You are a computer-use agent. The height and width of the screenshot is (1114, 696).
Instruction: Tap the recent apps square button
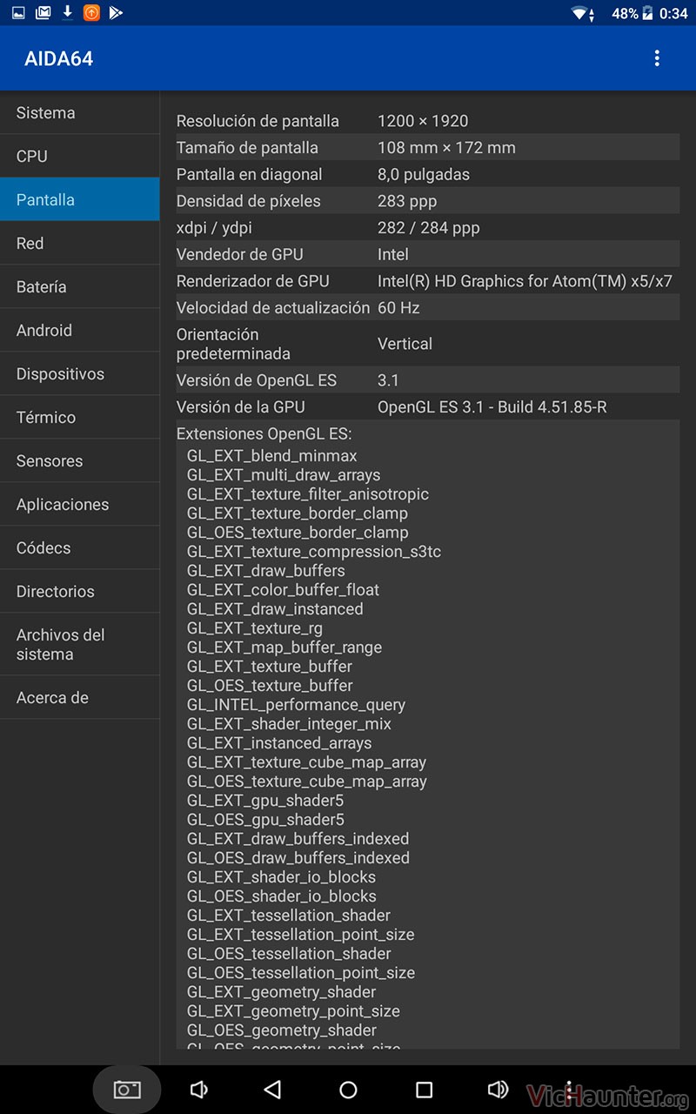(x=424, y=1090)
